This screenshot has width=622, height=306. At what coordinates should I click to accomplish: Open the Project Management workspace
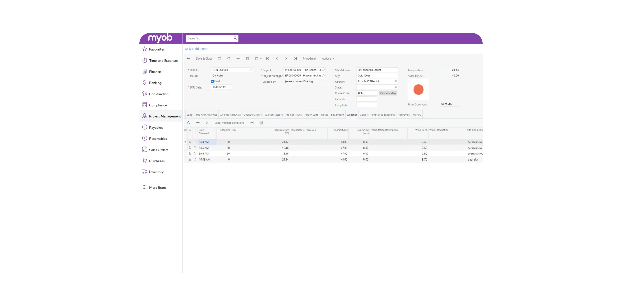[x=161, y=116]
